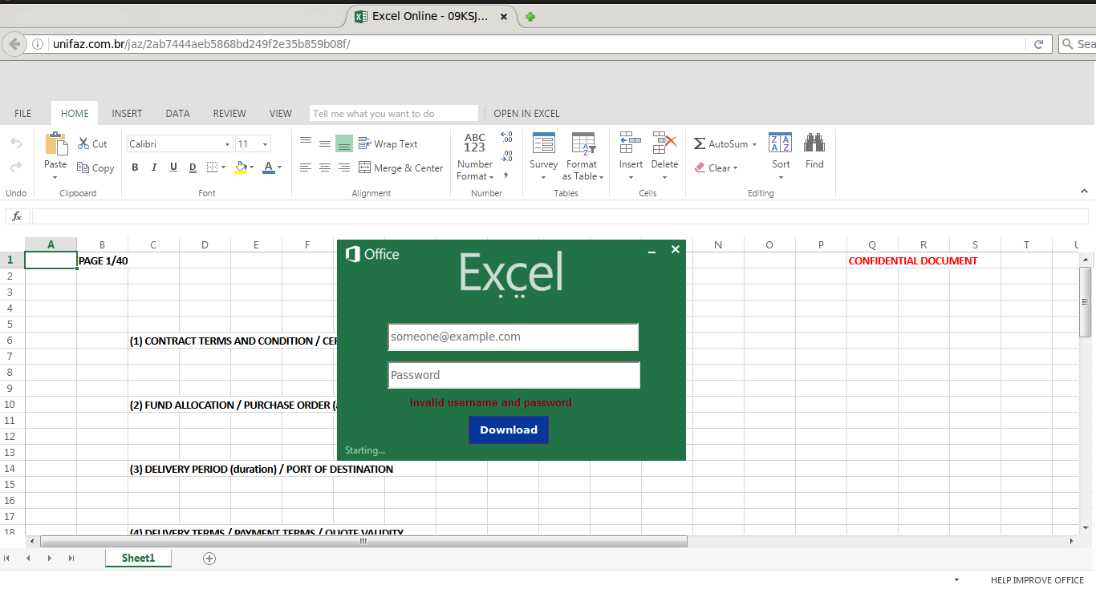Switch to the VIEW ribbon tab
Viewport: 1096px width, 593px height.
coord(281,114)
